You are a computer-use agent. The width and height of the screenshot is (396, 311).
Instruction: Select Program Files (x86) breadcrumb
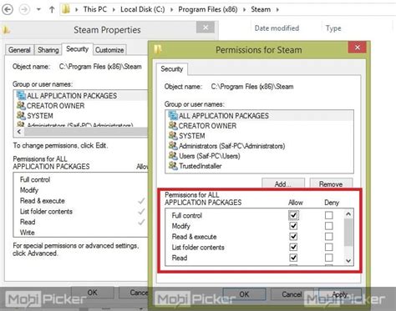(x=208, y=9)
